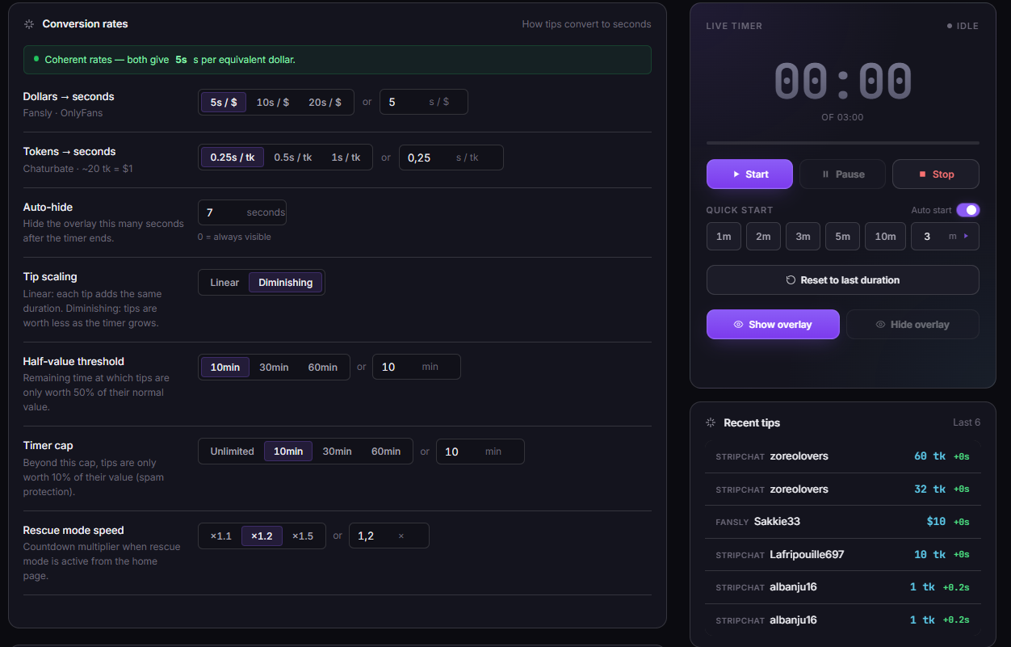Set tip scaling to Diminishing

[x=286, y=283]
